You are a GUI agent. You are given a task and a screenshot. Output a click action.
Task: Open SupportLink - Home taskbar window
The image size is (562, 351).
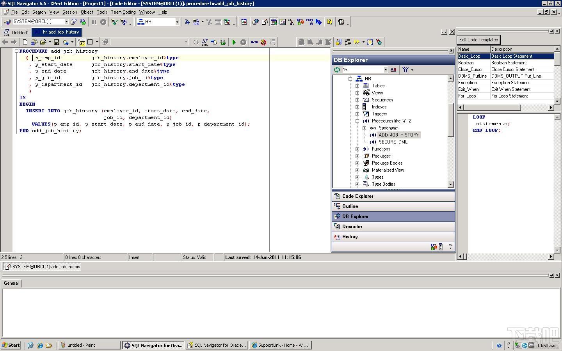coord(280,345)
